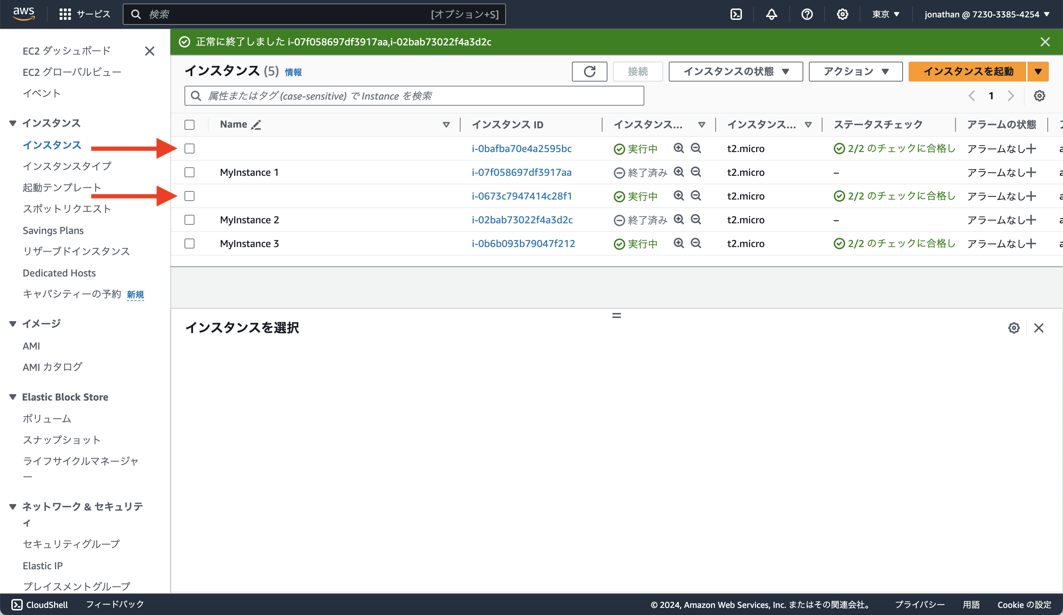Open CloudShell from the bottom bar

point(40,604)
